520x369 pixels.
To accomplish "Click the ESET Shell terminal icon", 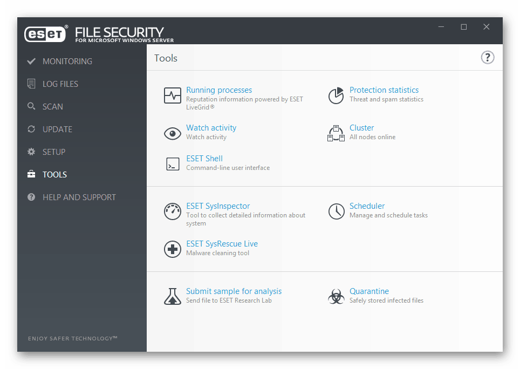I will [x=173, y=164].
